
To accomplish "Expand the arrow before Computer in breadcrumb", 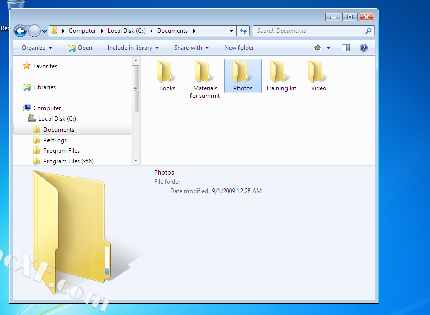I will point(63,31).
